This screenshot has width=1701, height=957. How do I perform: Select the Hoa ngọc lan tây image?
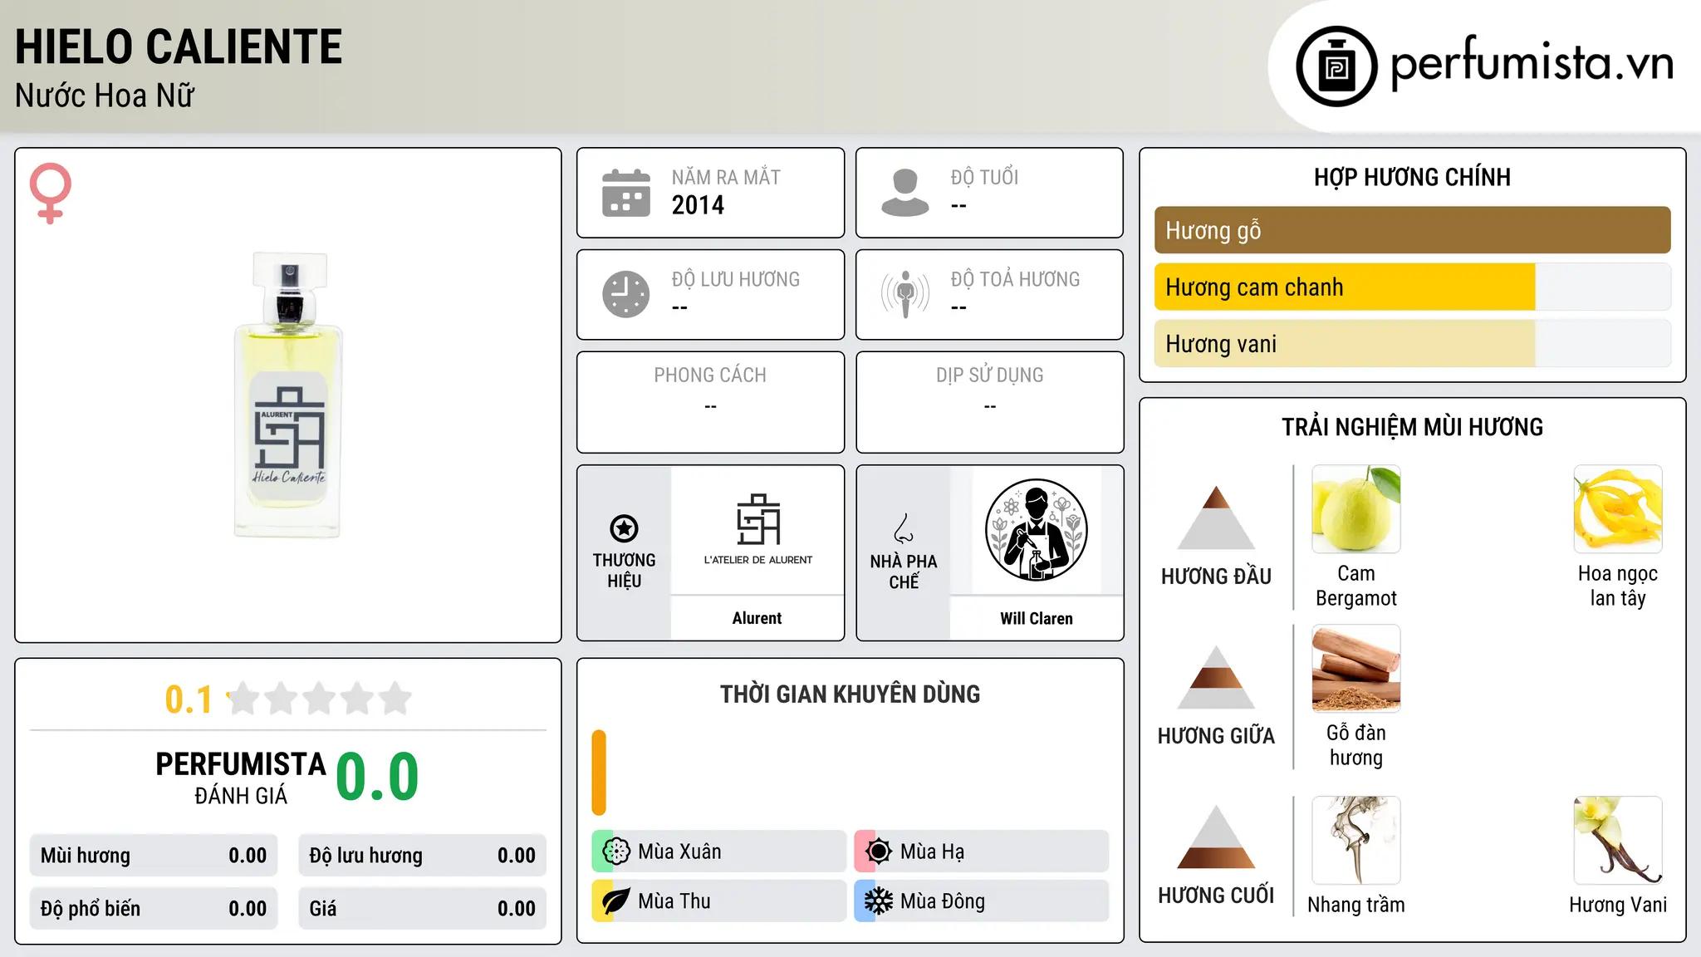(1618, 509)
